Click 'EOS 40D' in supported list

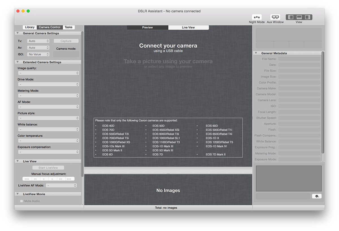108,126
